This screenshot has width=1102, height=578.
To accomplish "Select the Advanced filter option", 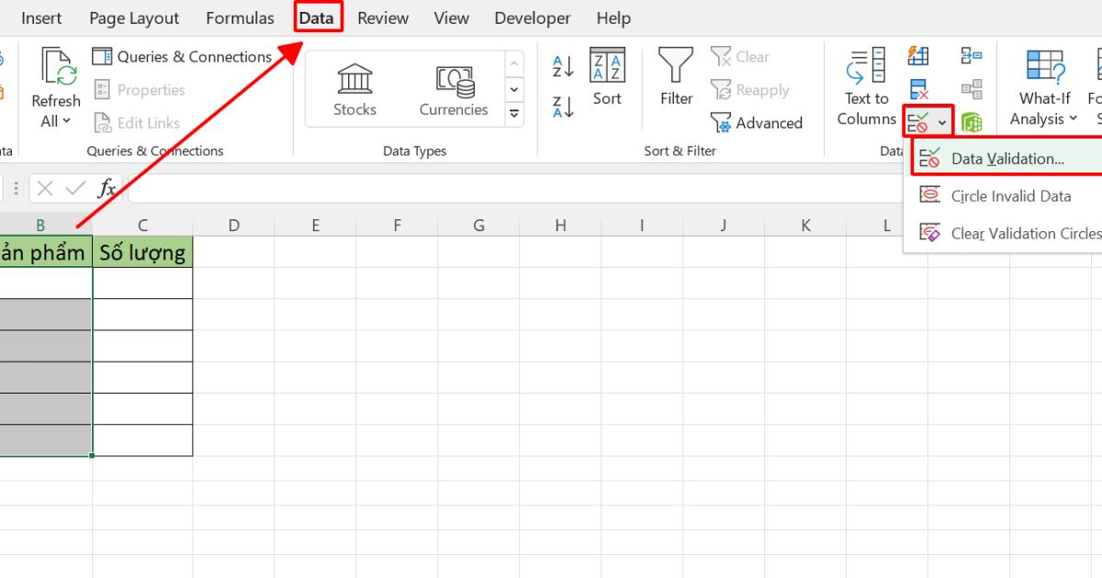I will (x=759, y=122).
